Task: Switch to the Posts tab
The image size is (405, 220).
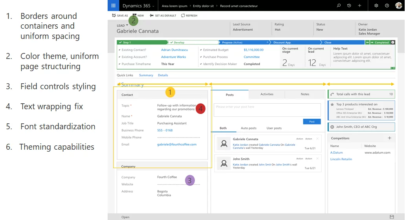Action: pyautogui.click(x=230, y=95)
